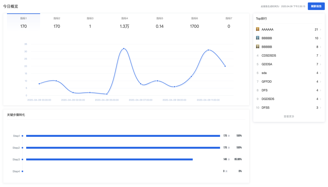Click the blue dot next to Step4
The height and width of the screenshot is (187, 328).
[22, 171]
